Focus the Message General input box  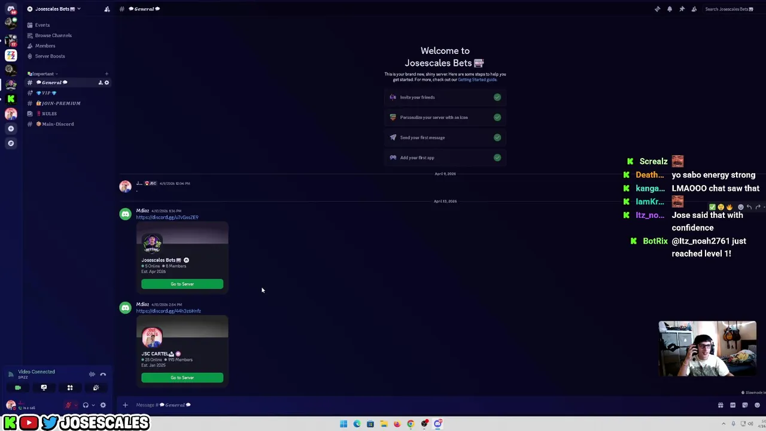tap(419, 405)
